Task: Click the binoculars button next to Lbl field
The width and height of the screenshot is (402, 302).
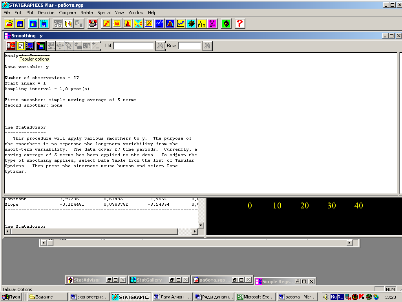Action: tap(160, 46)
